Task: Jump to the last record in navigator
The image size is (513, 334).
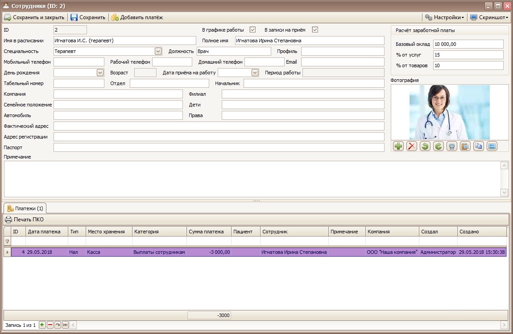Action: 66,325
